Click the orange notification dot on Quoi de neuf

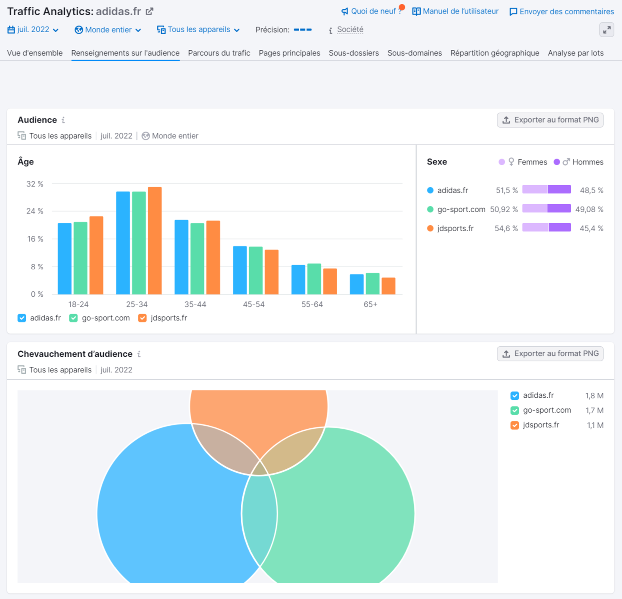pyautogui.click(x=402, y=7)
